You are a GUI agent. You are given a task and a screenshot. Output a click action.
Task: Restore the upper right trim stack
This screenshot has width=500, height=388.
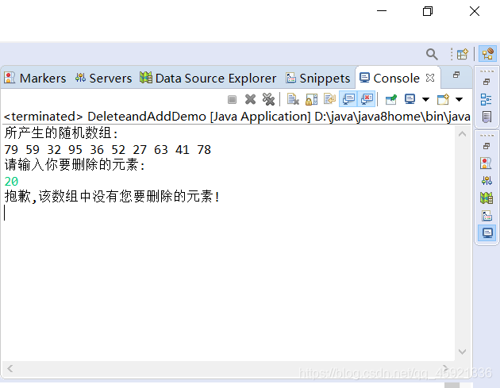(487, 82)
